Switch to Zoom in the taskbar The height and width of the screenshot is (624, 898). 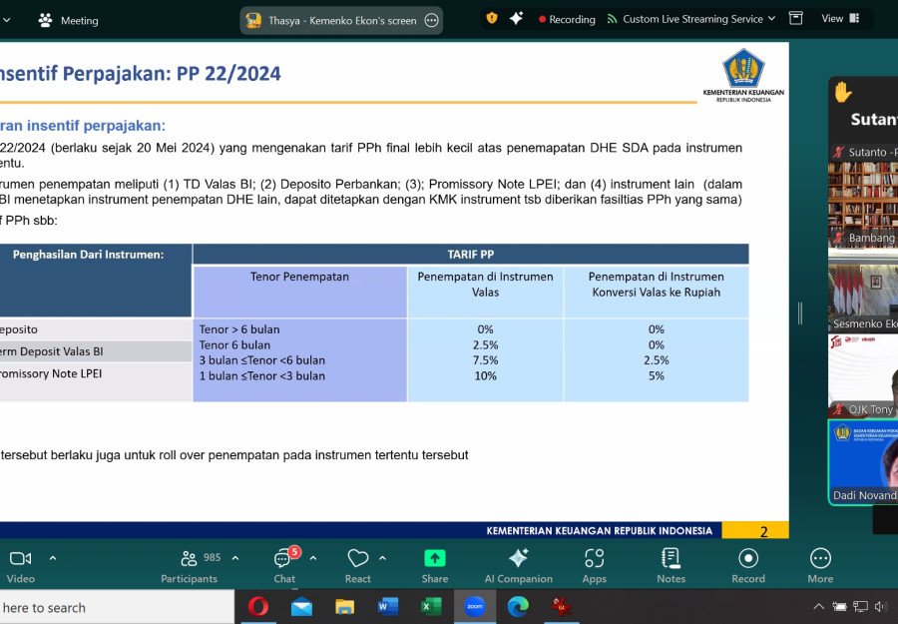475,606
